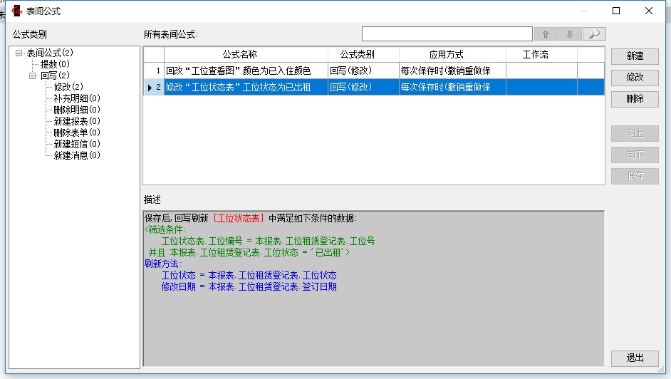Click the down arrow next to search box

click(x=570, y=34)
